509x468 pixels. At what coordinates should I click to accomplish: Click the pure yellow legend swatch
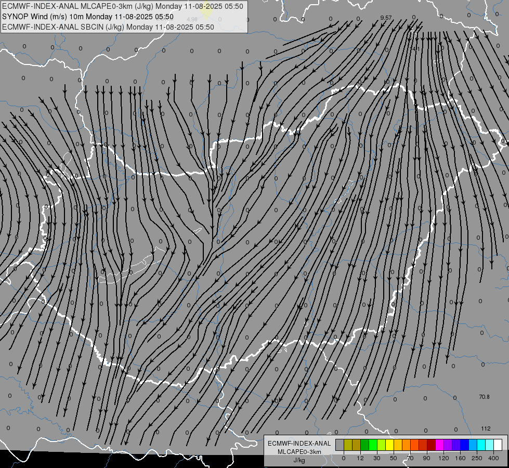point(390,445)
